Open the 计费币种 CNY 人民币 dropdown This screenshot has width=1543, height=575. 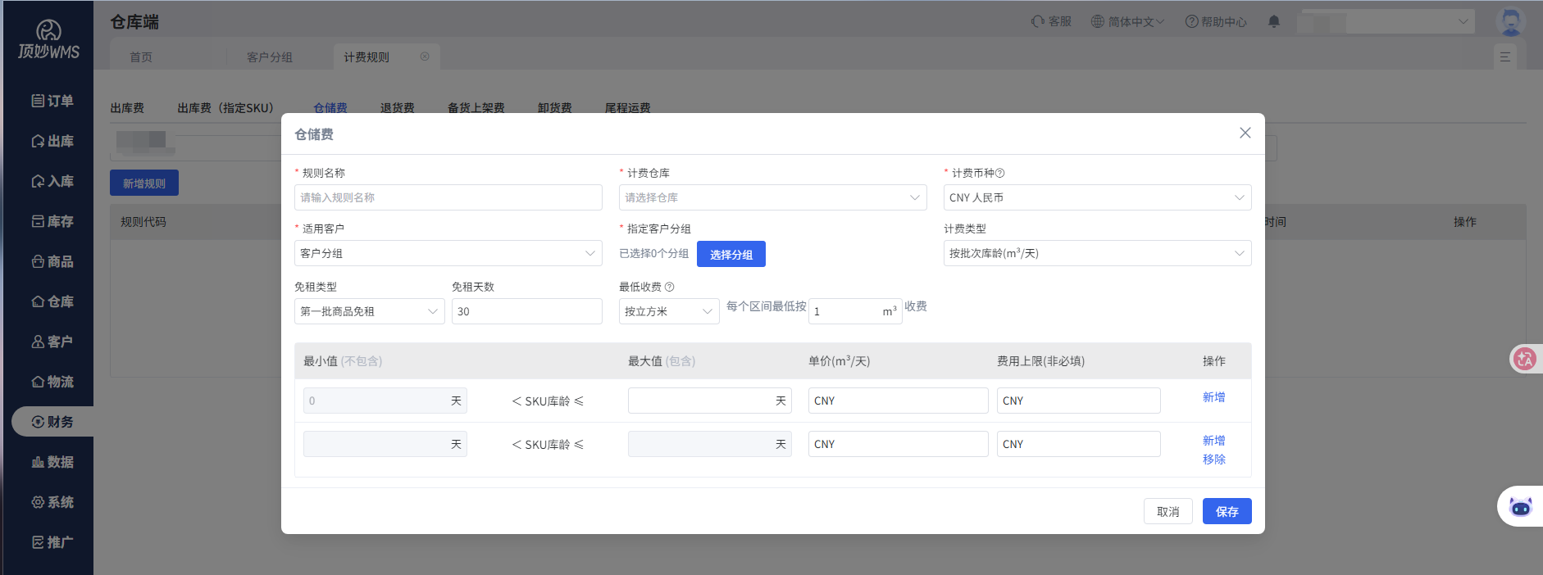tap(1098, 197)
